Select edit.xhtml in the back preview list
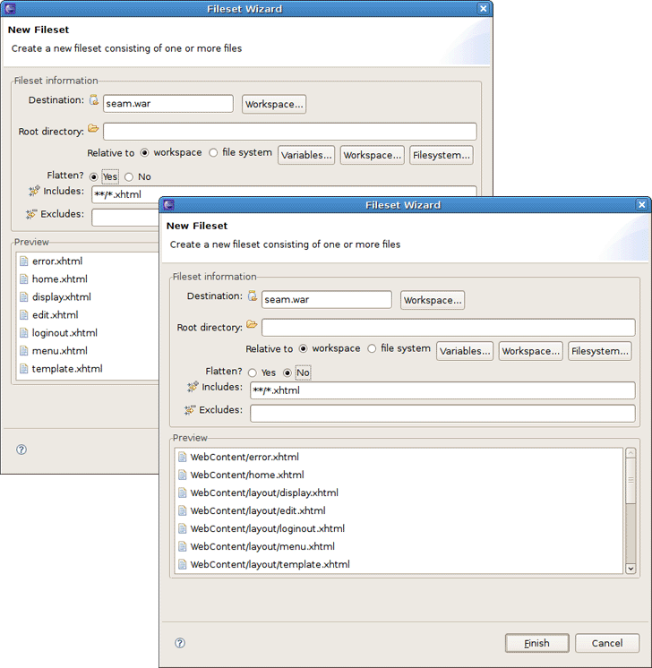 point(55,315)
